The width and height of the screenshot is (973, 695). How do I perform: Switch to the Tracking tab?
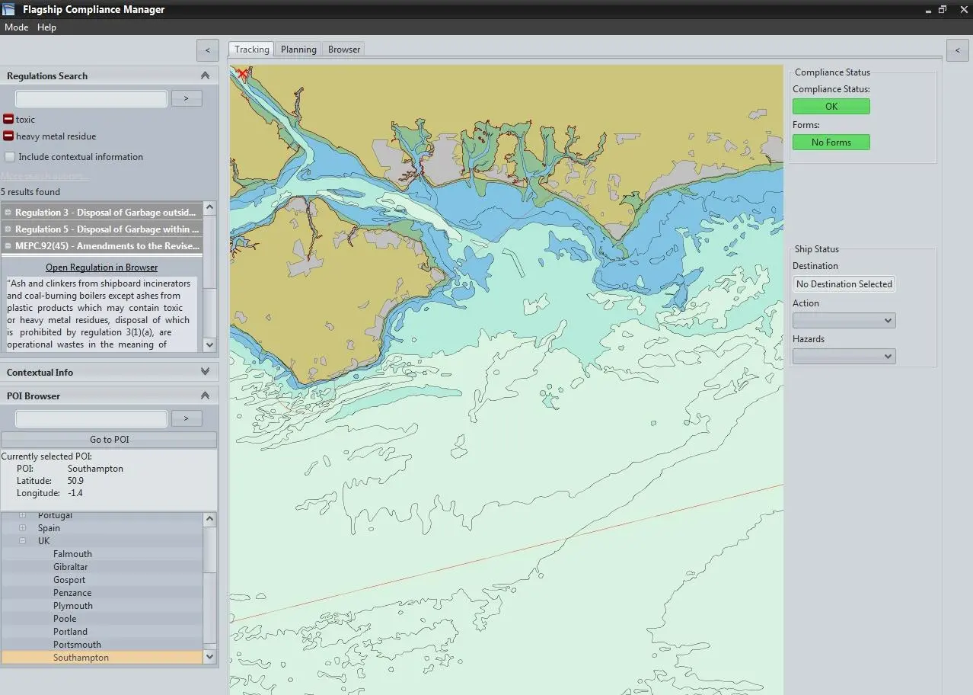251,49
